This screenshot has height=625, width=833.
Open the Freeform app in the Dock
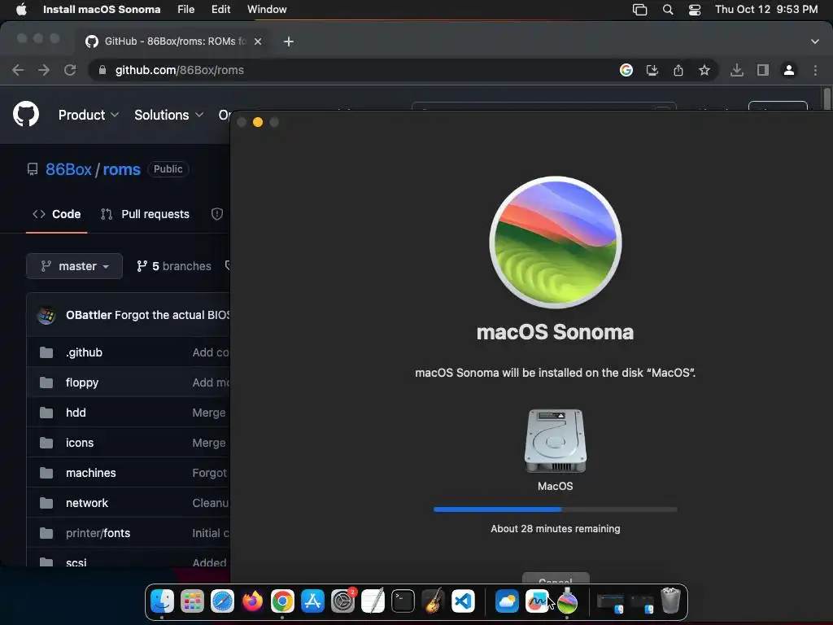[537, 601]
